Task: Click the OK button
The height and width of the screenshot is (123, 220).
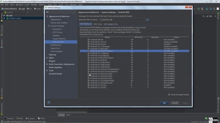Action: click(x=164, y=103)
